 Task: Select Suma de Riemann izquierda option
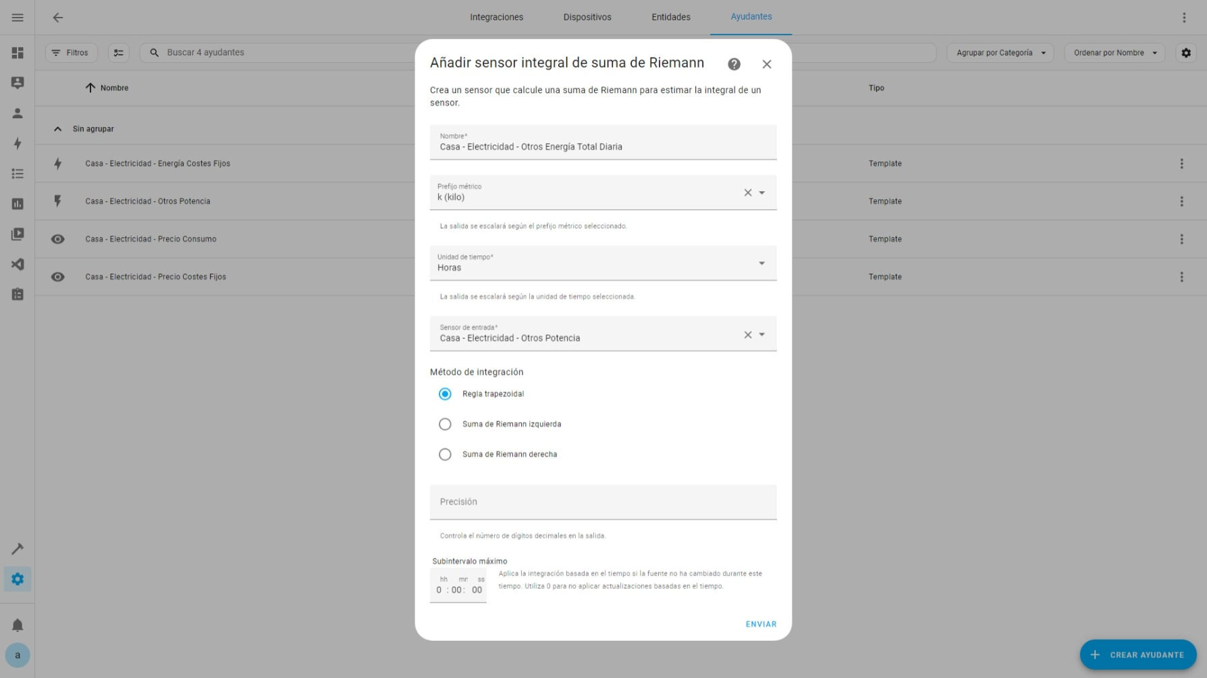[445, 425]
